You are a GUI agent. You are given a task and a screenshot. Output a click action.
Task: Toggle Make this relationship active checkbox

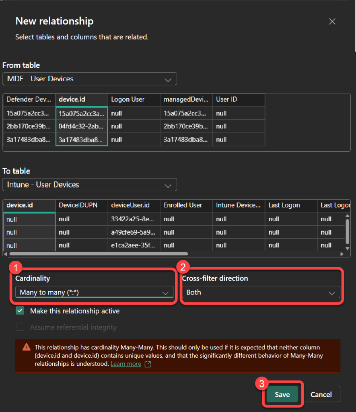[x=20, y=311]
